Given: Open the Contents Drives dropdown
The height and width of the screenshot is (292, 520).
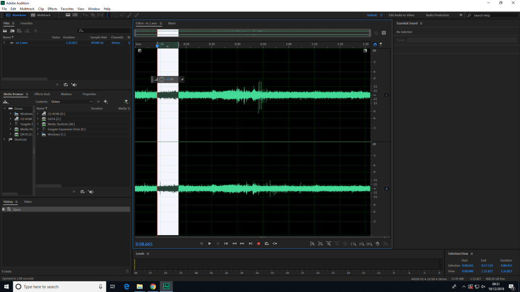Looking at the screenshot, I should 71,101.
